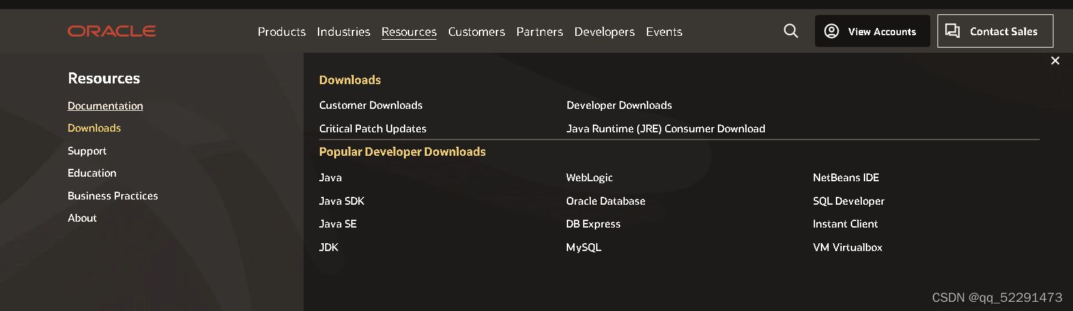Click the Instant Client link
Image resolution: width=1073 pixels, height=311 pixels.
click(x=846, y=224)
